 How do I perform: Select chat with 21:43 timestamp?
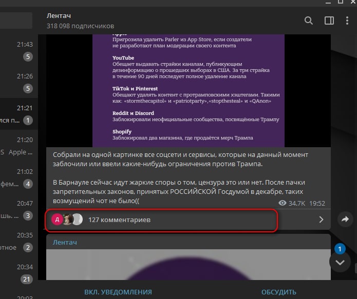pyautogui.click(x=19, y=50)
